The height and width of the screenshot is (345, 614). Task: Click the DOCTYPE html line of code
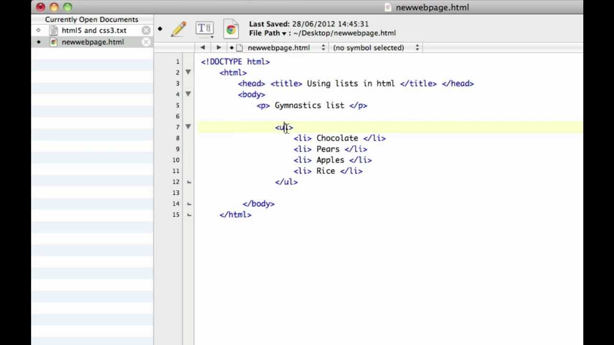coord(235,62)
